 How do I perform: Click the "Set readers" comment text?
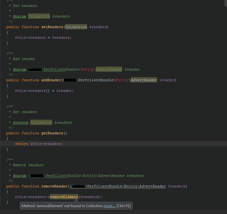tap(25, 6)
